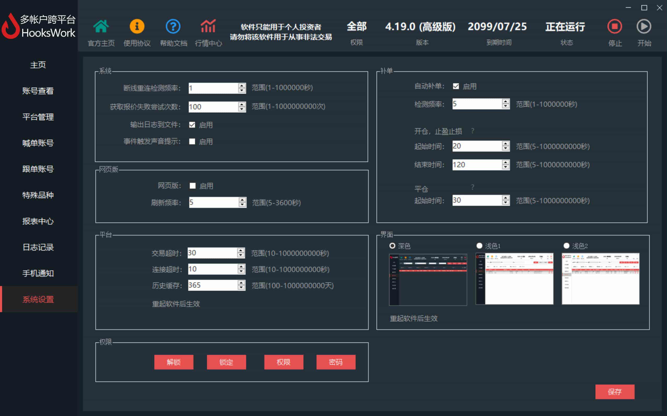The height and width of the screenshot is (416, 667).
Task: Select the 深色 theme radio button
Action: pyautogui.click(x=392, y=246)
